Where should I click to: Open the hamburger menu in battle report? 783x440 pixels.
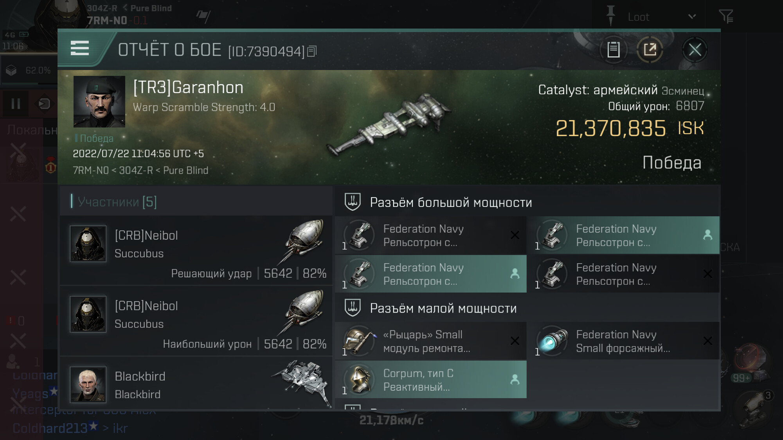tap(80, 48)
